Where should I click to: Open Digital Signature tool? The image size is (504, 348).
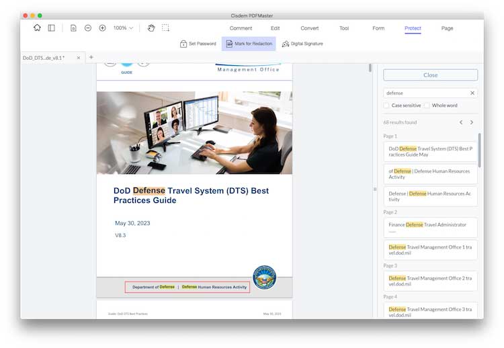(302, 44)
